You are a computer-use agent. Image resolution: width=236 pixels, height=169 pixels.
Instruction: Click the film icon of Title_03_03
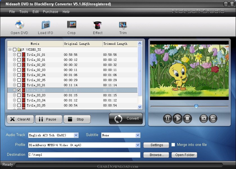(x=24, y=95)
